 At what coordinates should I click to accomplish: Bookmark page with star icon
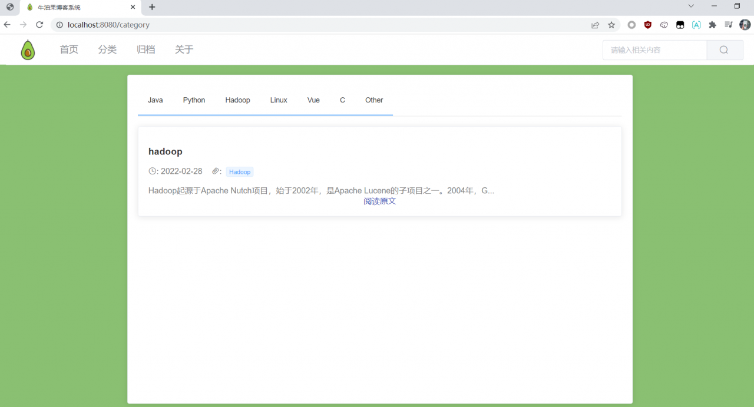pyautogui.click(x=611, y=25)
